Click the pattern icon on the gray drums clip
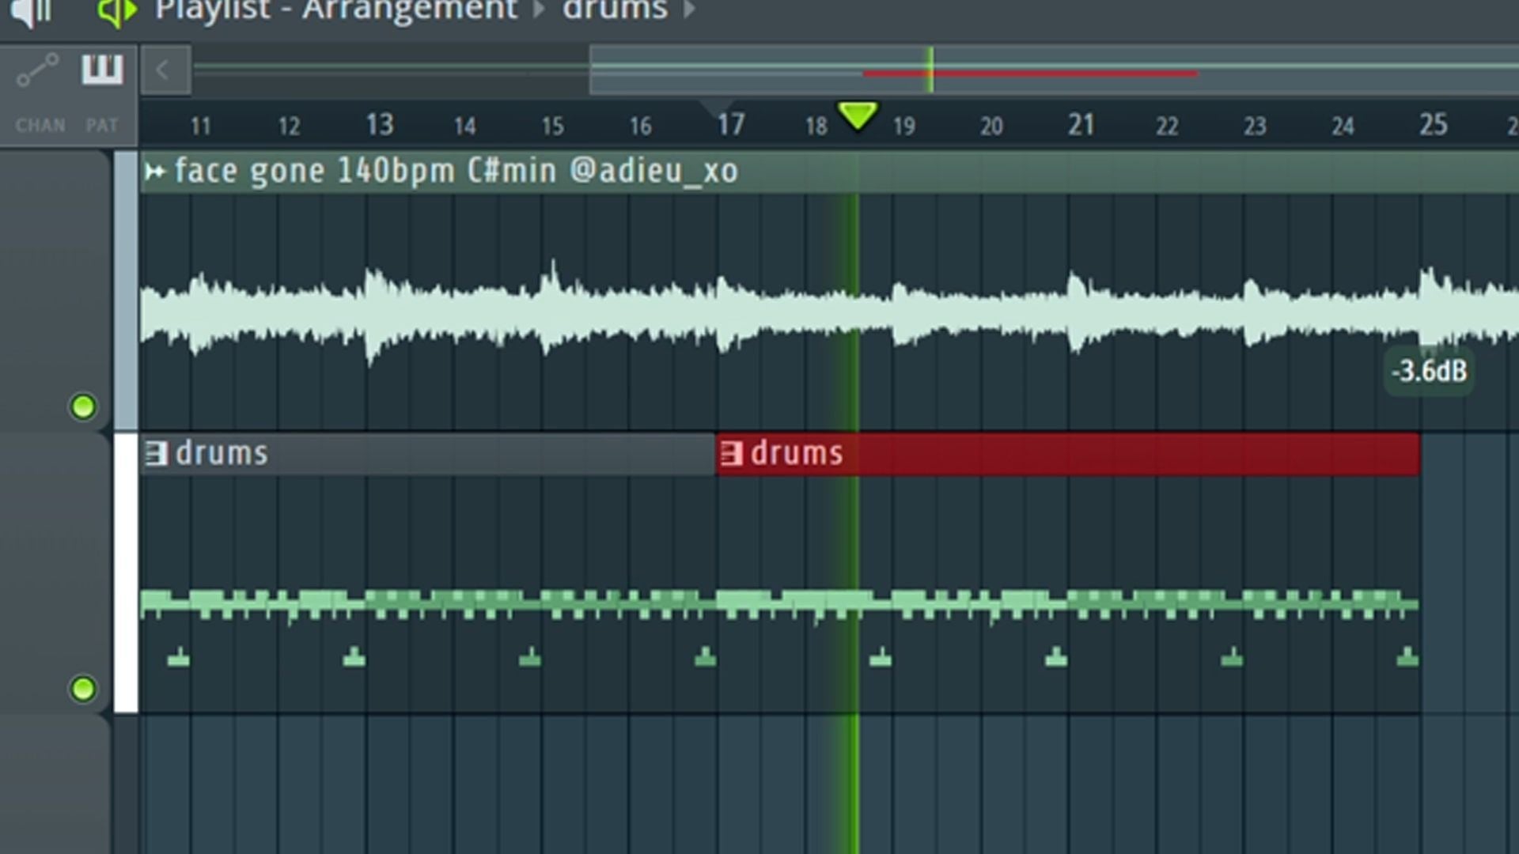The image size is (1519, 854). tap(157, 454)
